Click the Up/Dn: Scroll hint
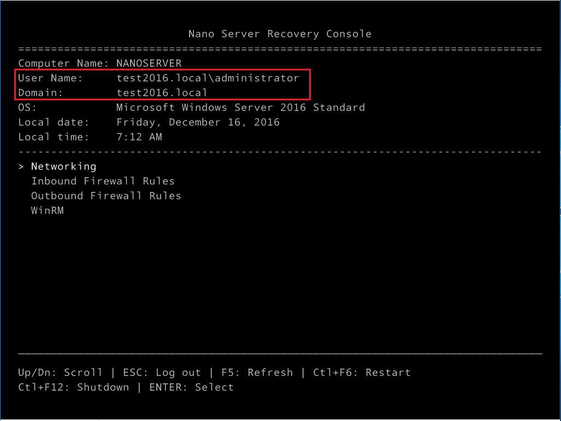Viewport: 561px width, 421px height. [60, 372]
